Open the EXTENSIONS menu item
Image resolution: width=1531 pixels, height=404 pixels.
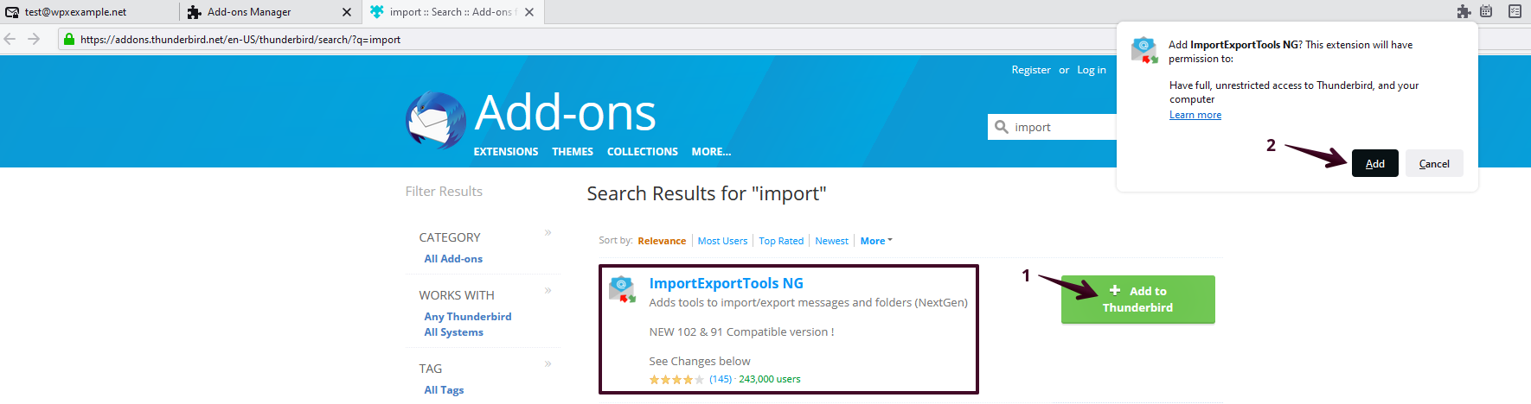coord(506,152)
